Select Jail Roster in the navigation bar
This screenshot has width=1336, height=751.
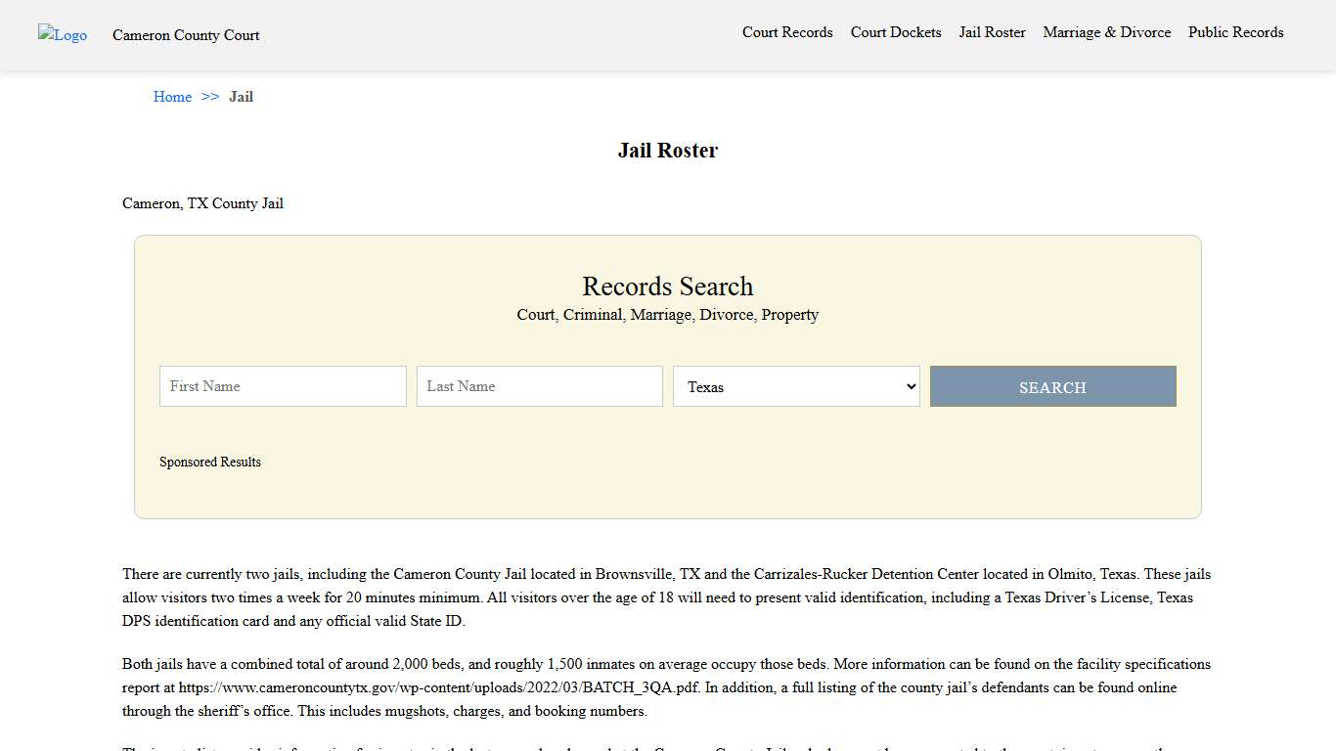[x=992, y=32]
